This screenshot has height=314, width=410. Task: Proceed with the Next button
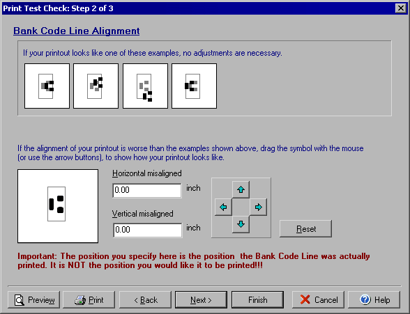click(201, 300)
